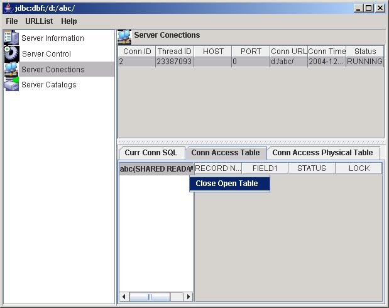This screenshot has width=389, height=308.
Task: Maximize the jdbc:dbf window
Action: (369, 8)
